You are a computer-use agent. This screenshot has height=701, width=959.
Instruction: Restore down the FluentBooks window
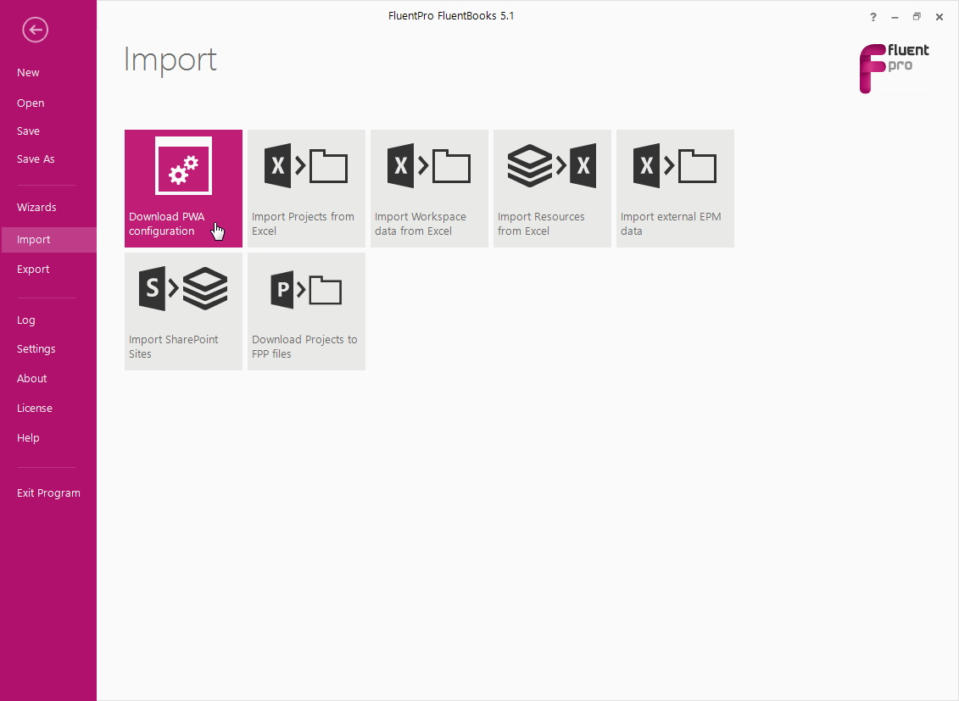pyautogui.click(x=917, y=17)
